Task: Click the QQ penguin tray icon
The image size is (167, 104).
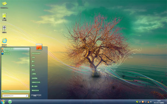Action: click(x=148, y=102)
